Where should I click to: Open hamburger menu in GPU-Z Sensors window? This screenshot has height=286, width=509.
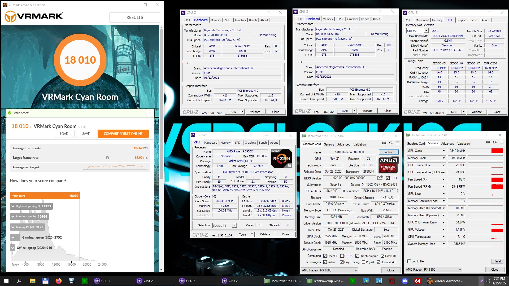point(502,142)
